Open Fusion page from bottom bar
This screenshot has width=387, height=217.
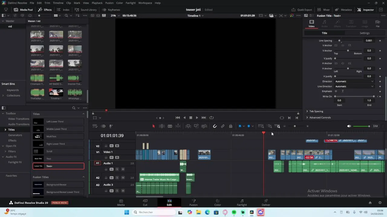pos(193,203)
